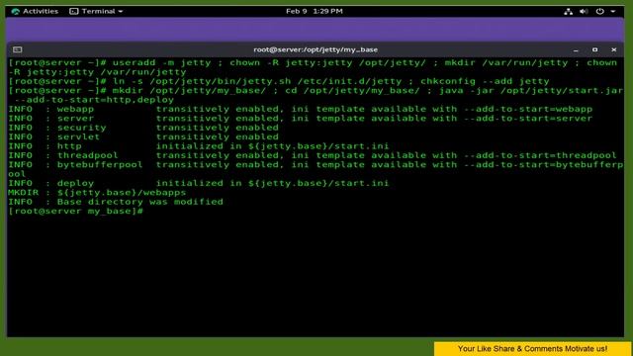Click the useradd -m jetty command
Image resolution: width=633 pixels, height=356 pixels.
pos(161,63)
